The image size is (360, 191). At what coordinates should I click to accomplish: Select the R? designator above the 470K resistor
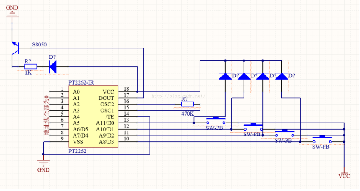[x=184, y=99]
